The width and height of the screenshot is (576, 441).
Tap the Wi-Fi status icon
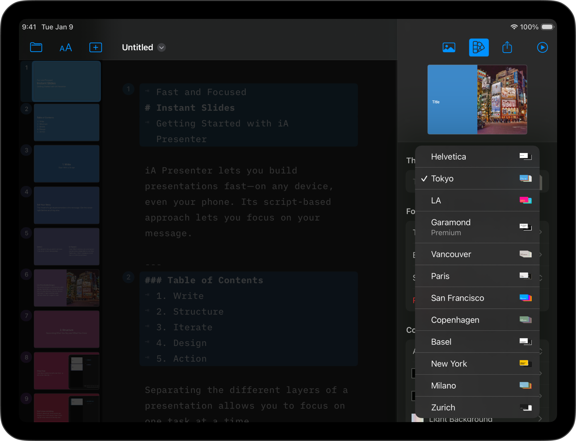(x=514, y=27)
